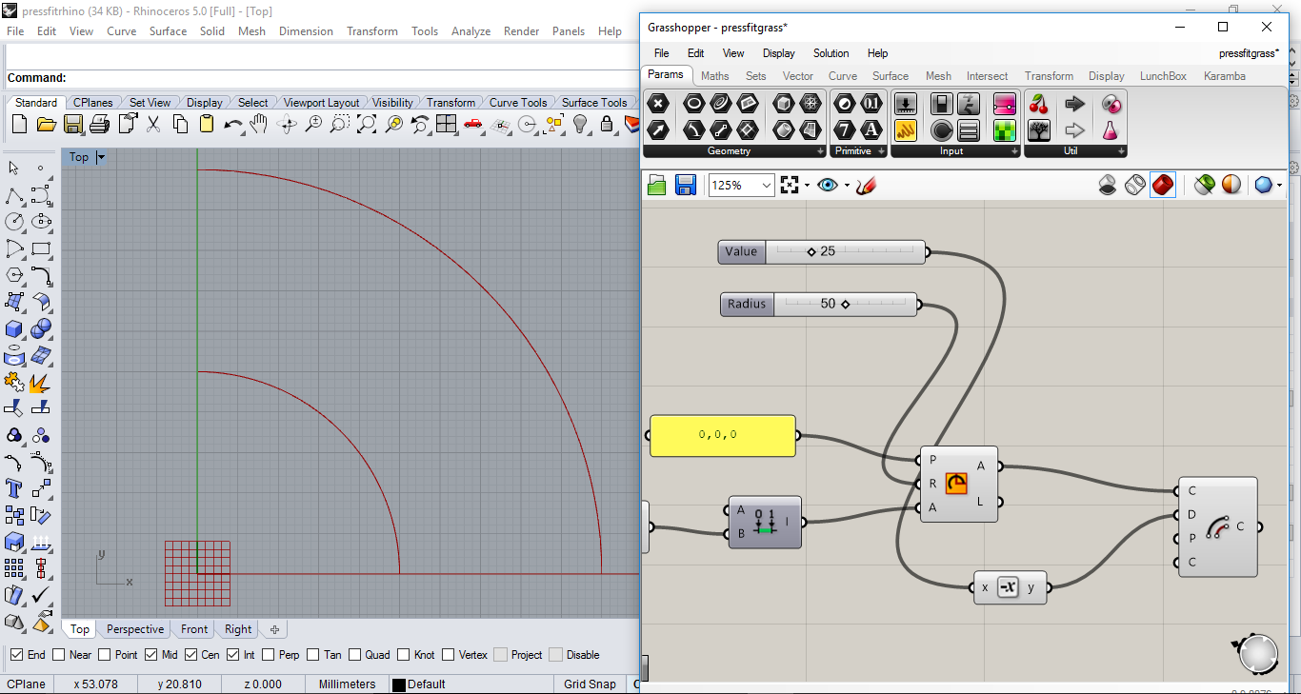Select the cherry icon in Grasshopper Util panel

point(1039,104)
